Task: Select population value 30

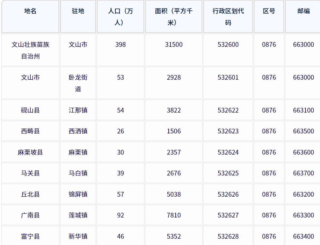Action: coord(120,152)
